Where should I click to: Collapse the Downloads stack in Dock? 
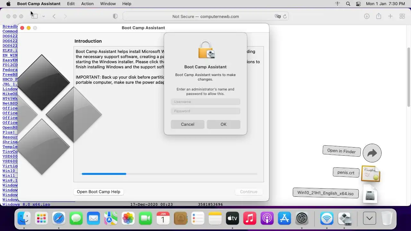click(369, 218)
